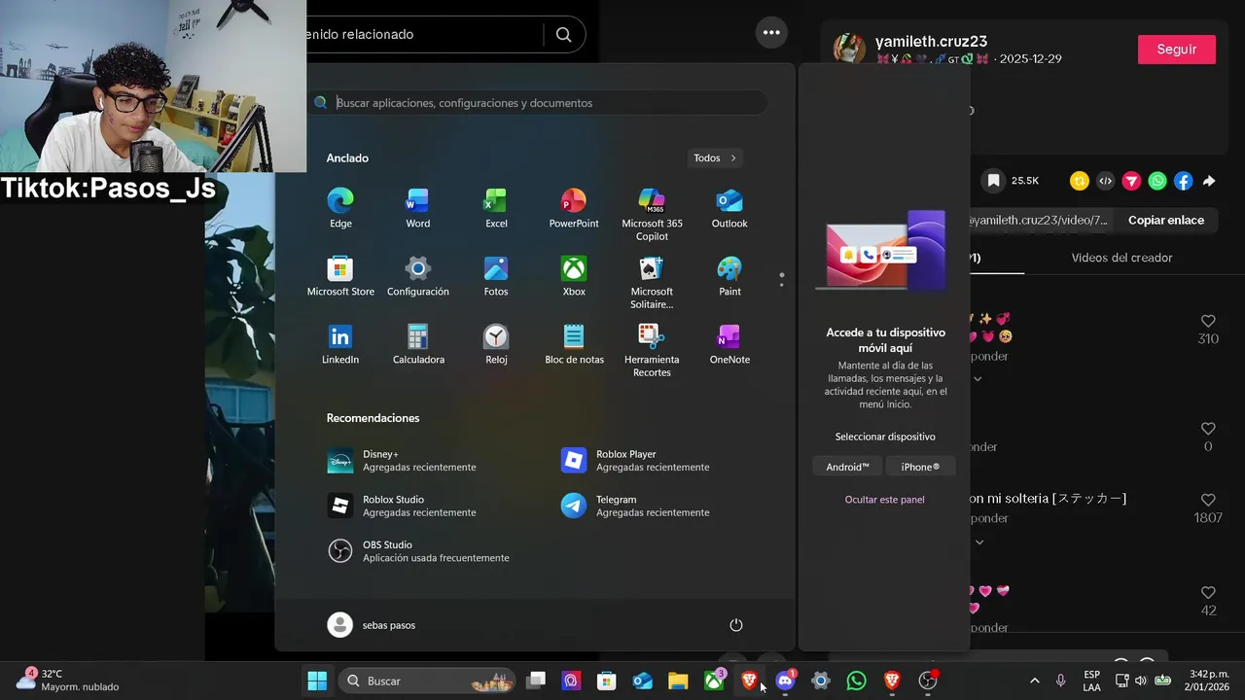Open the sebas pasos user account menu
This screenshot has width=1245, height=700.
coord(373,625)
